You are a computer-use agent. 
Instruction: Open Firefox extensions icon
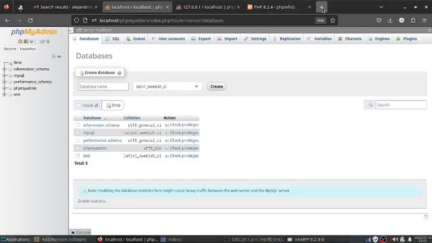413,20
